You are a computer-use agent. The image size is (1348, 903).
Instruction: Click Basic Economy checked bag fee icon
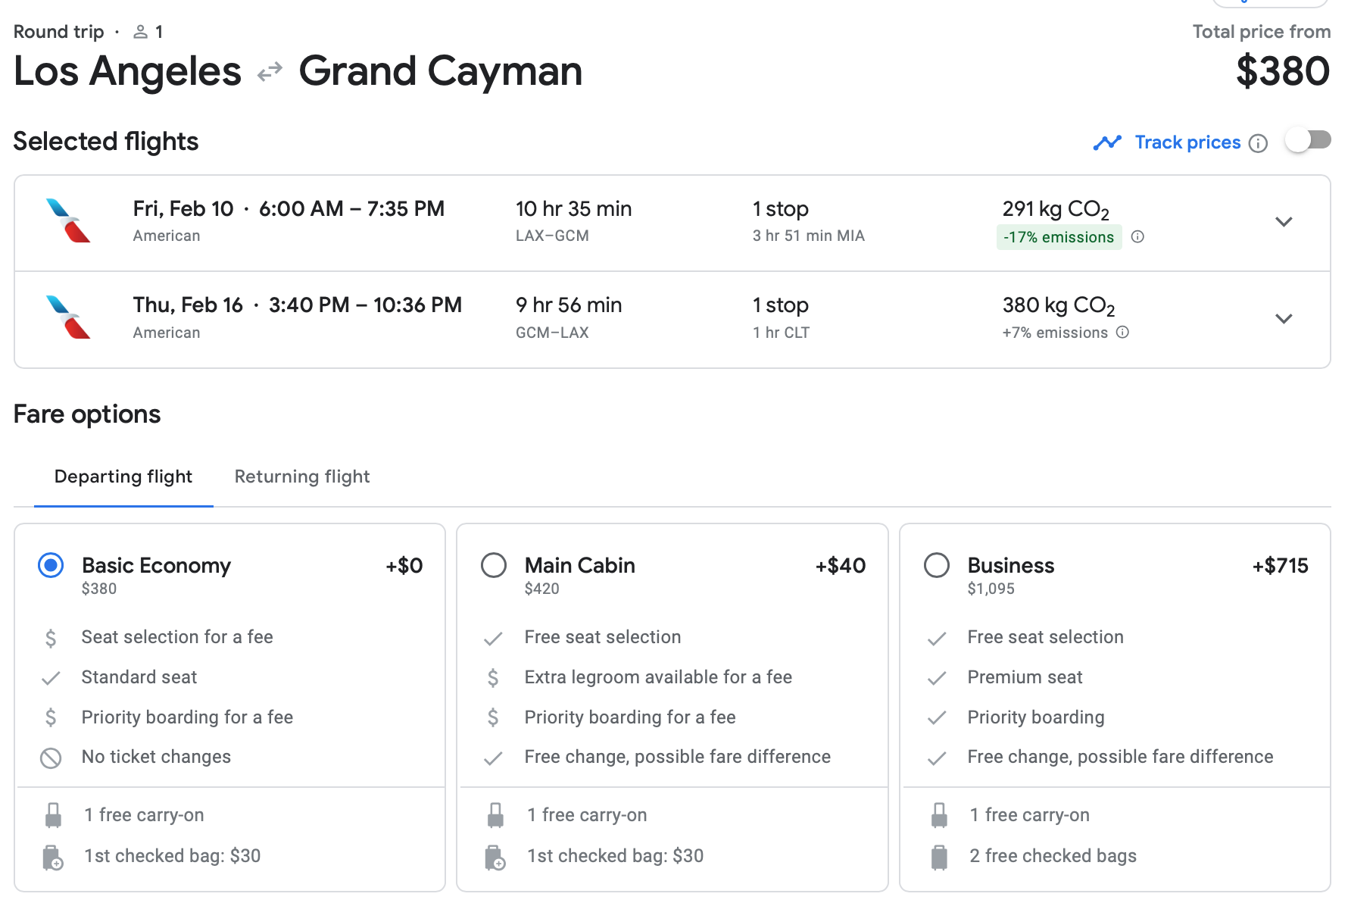pos(52,857)
